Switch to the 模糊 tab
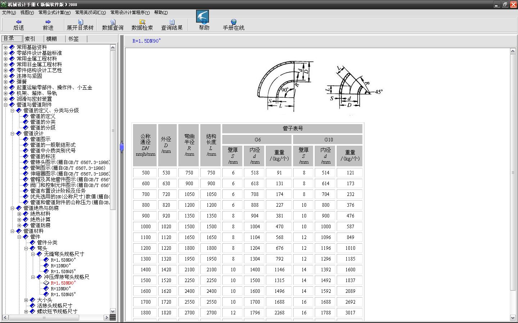518x323 pixels. [x=54, y=39]
